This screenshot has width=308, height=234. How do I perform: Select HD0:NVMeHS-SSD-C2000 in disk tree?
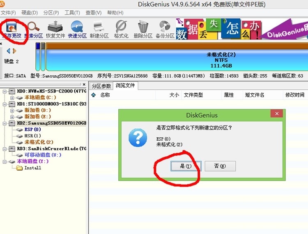51,91
